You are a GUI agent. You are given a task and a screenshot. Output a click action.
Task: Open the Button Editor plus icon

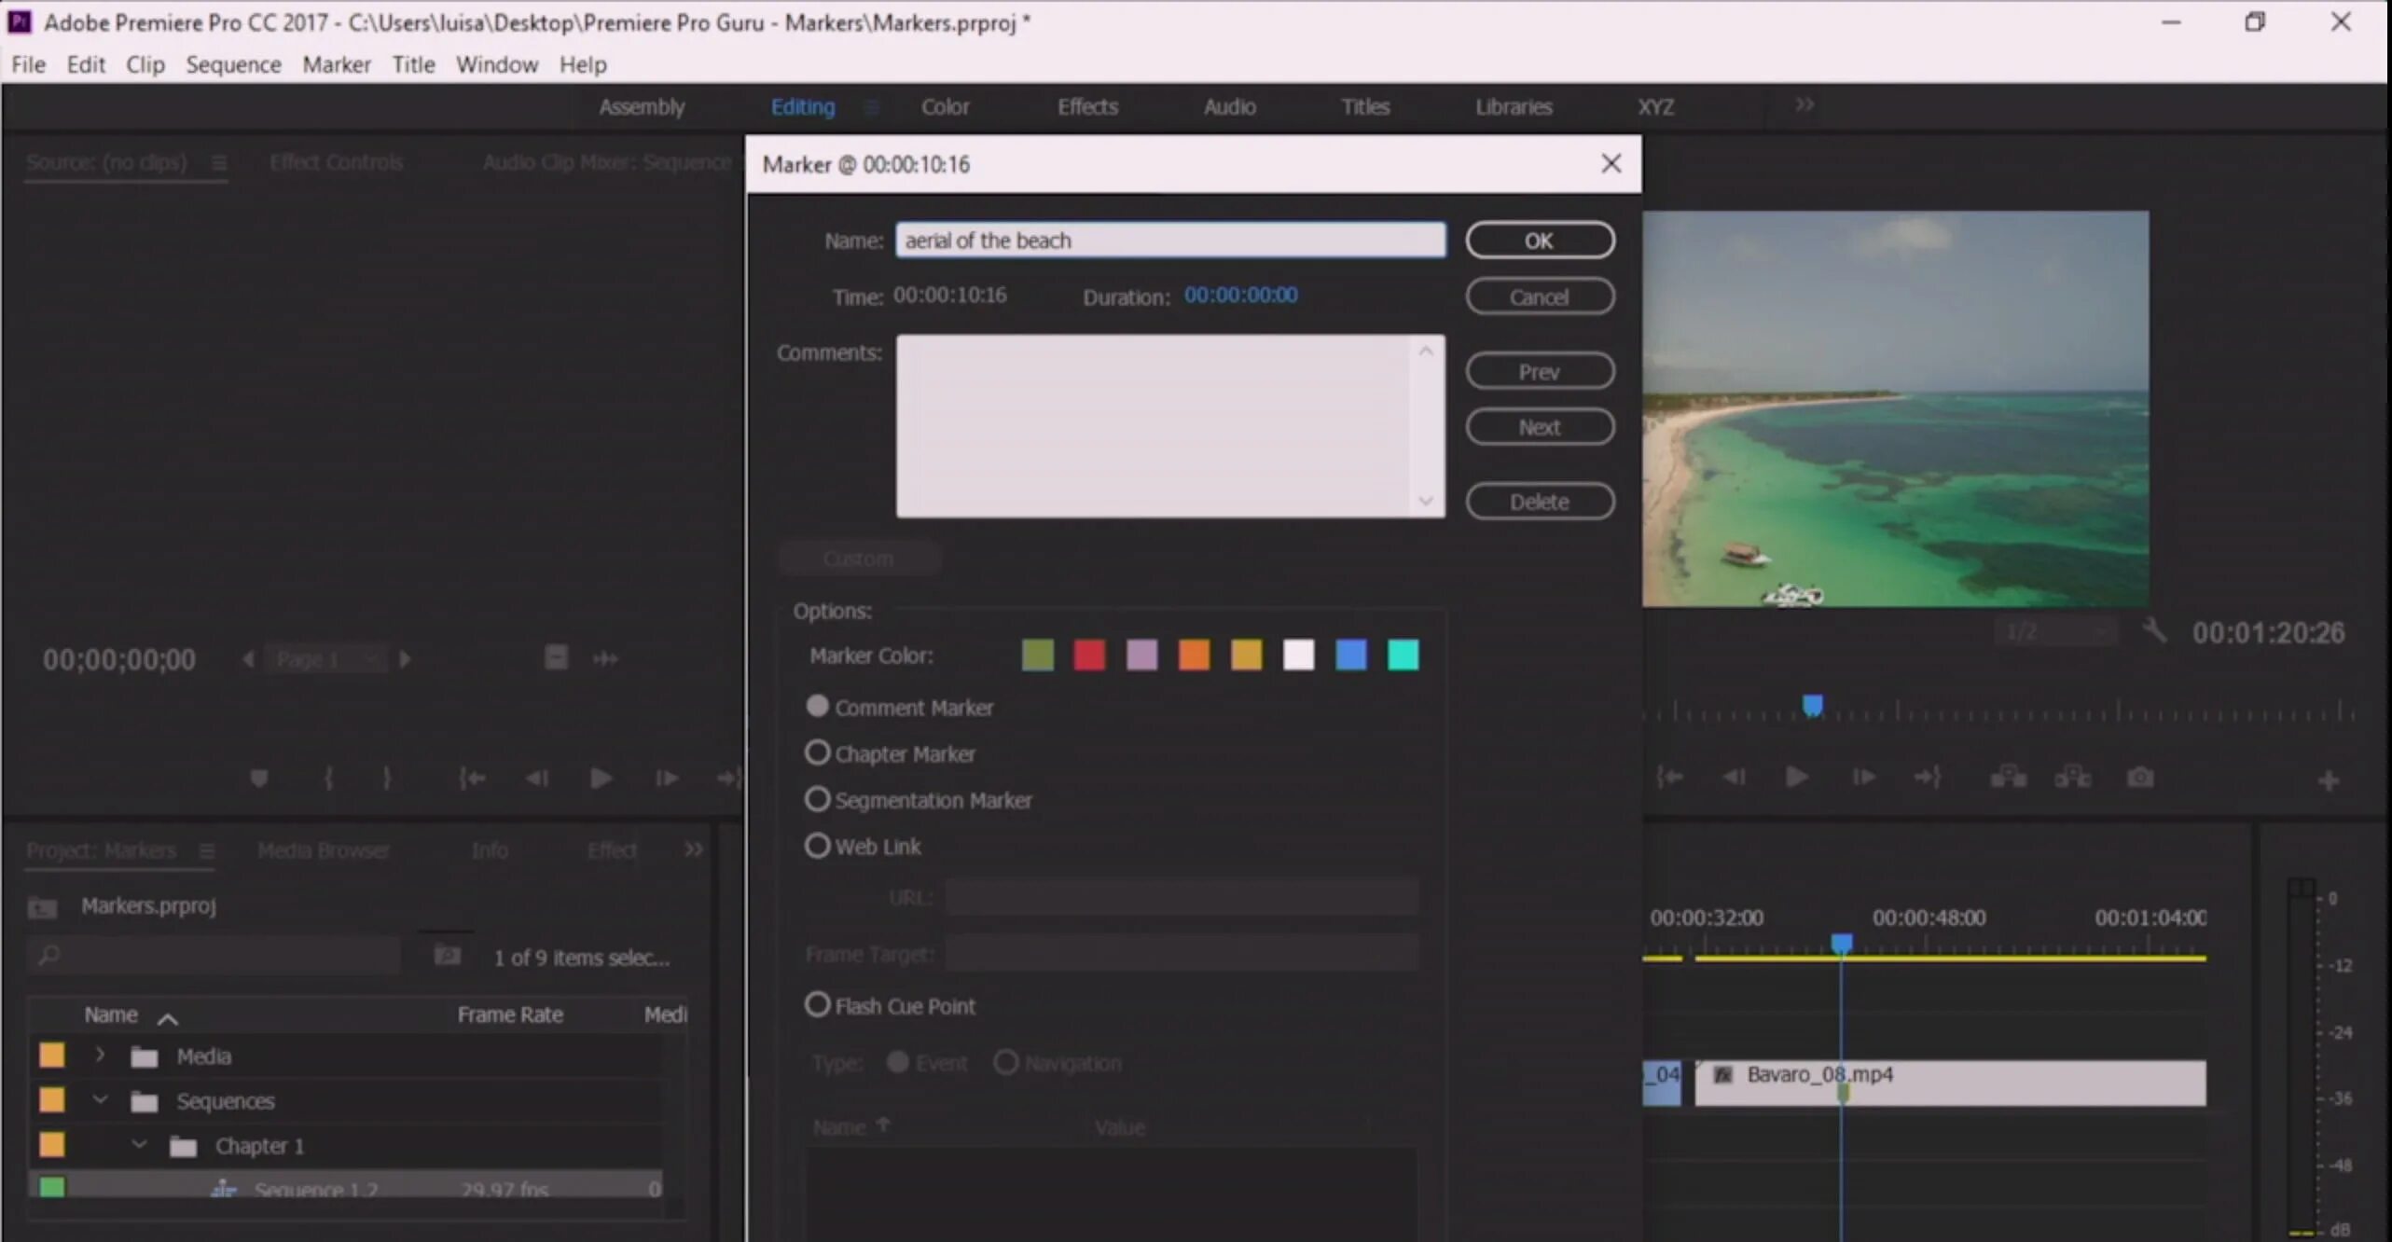click(2328, 780)
